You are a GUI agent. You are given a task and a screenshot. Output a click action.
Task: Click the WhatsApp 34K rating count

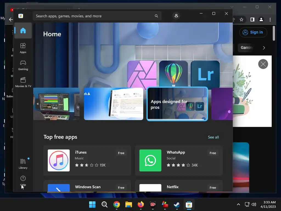[195, 165]
